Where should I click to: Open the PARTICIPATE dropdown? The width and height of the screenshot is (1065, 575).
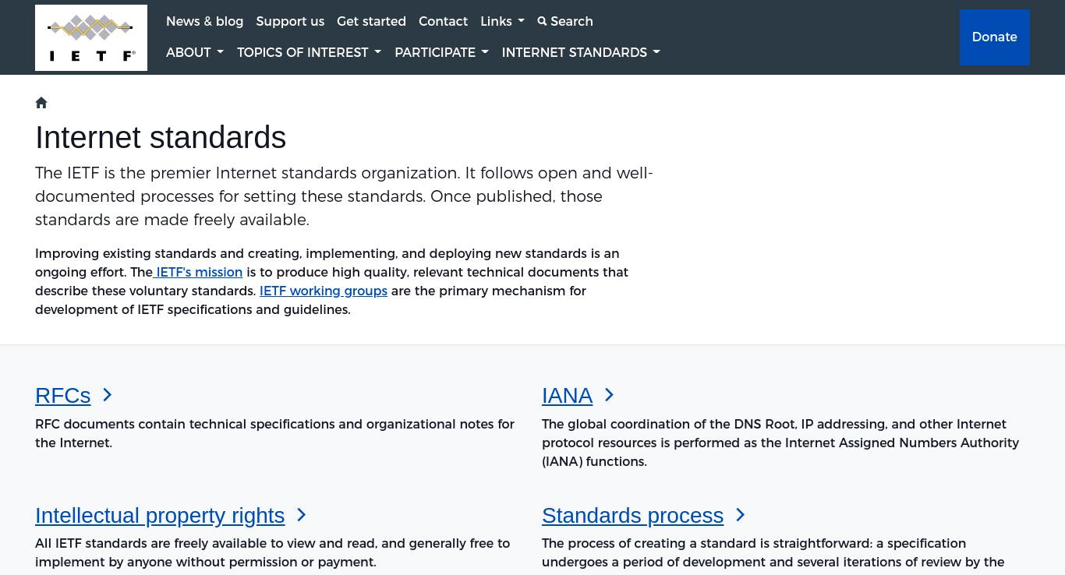coord(441,52)
